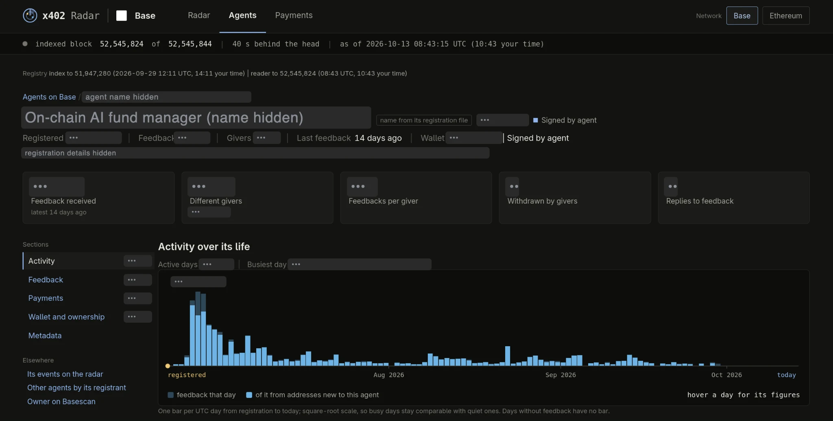Open the Payments tab
The height and width of the screenshot is (421, 833).
coord(294,15)
